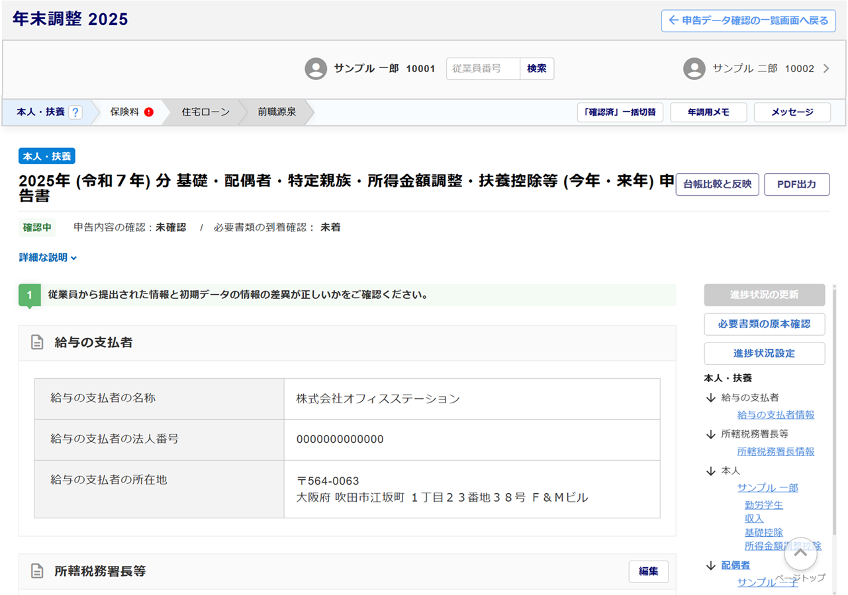The image size is (848, 595).
Task: Collapse the 配偶者 section in side navigation
Action: point(711,566)
